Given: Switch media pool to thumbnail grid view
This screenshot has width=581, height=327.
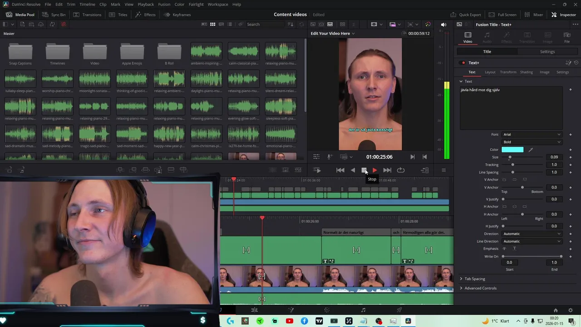Looking at the screenshot, I should tap(212, 24).
